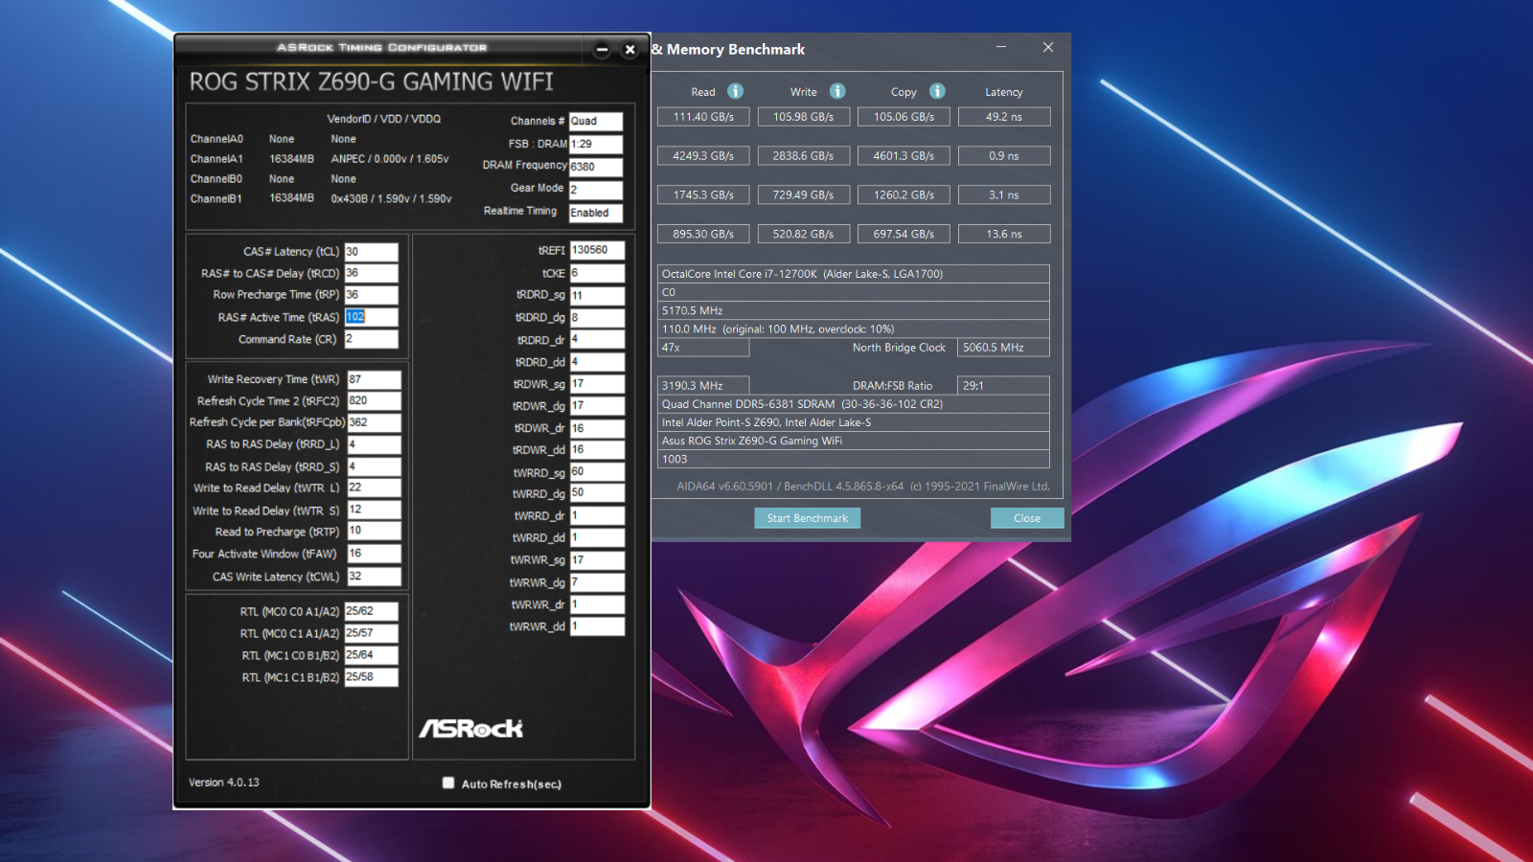Click the Asus ROG Strix Z690-G Gaming WiFi field

[x=853, y=441]
